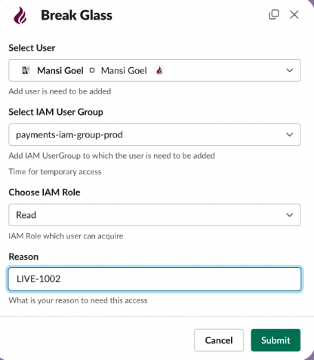The image size is (314, 360).
Task: Click the Choose IAM Role label
Action: click(45, 192)
